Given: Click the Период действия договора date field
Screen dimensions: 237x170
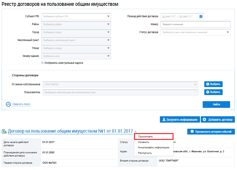Looking at the screenshot, I should [x=182, y=16].
